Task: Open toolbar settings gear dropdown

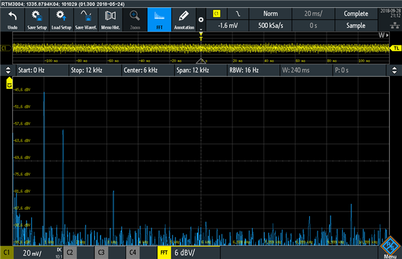Action: point(201,19)
